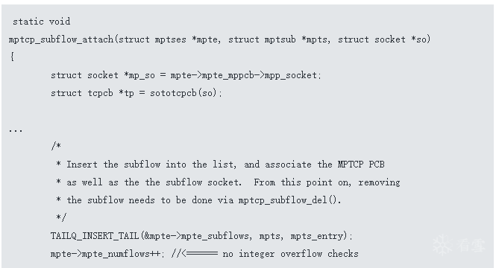Screen dimensions: 499x268
Task: Click the comment opening '/*' marker
Action: pyautogui.click(x=56, y=147)
